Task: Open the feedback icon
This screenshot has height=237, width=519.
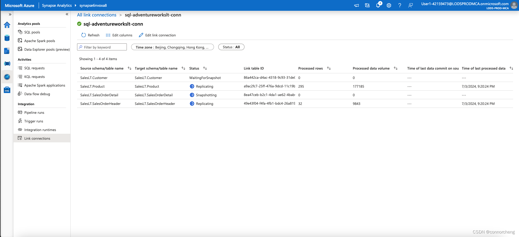Action: (x=411, y=5)
